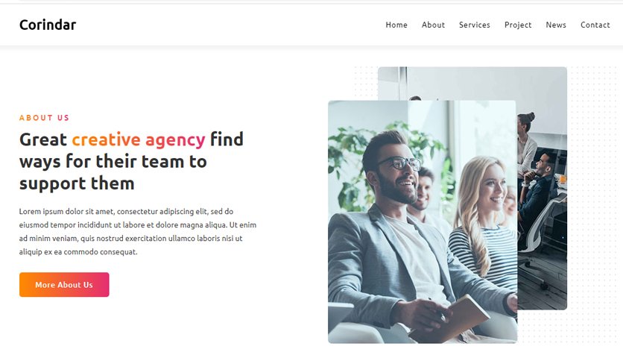Image resolution: width=623 pixels, height=361 pixels.
Task: Click the blonde woman in the front photo
Action: click(483, 223)
